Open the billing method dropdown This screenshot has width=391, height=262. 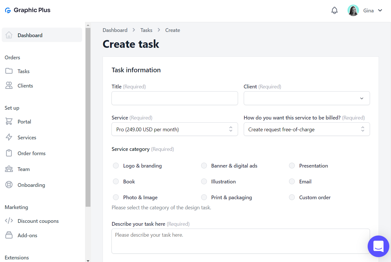[307, 129]
